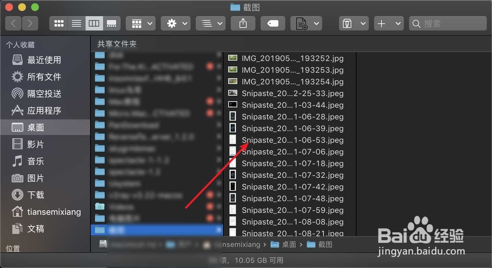Open 下载 in the sidebar

(45, 195)
